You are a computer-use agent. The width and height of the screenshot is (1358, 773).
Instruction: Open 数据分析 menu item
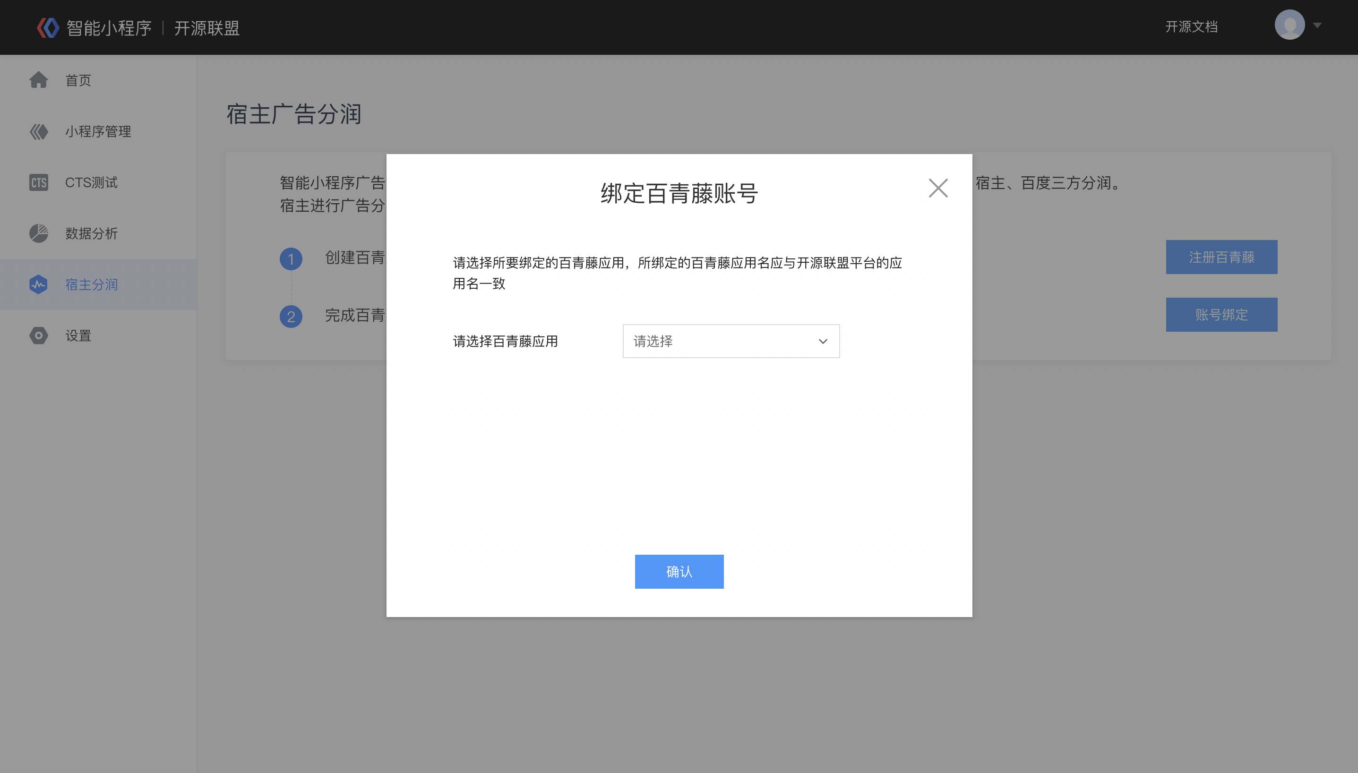click(x=98, y=233)
